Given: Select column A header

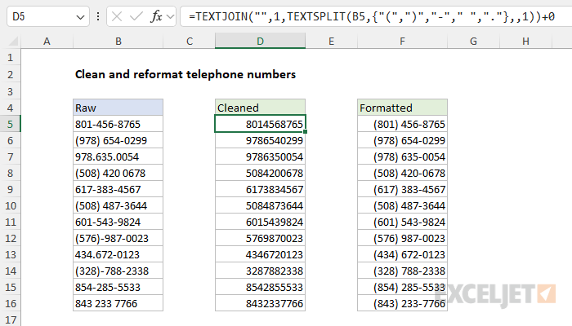Looking at the screenshot, I should 47,41.
